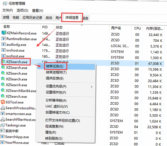Click the 系统中断 process icon
167x146 pixels.
coord(2,131)
